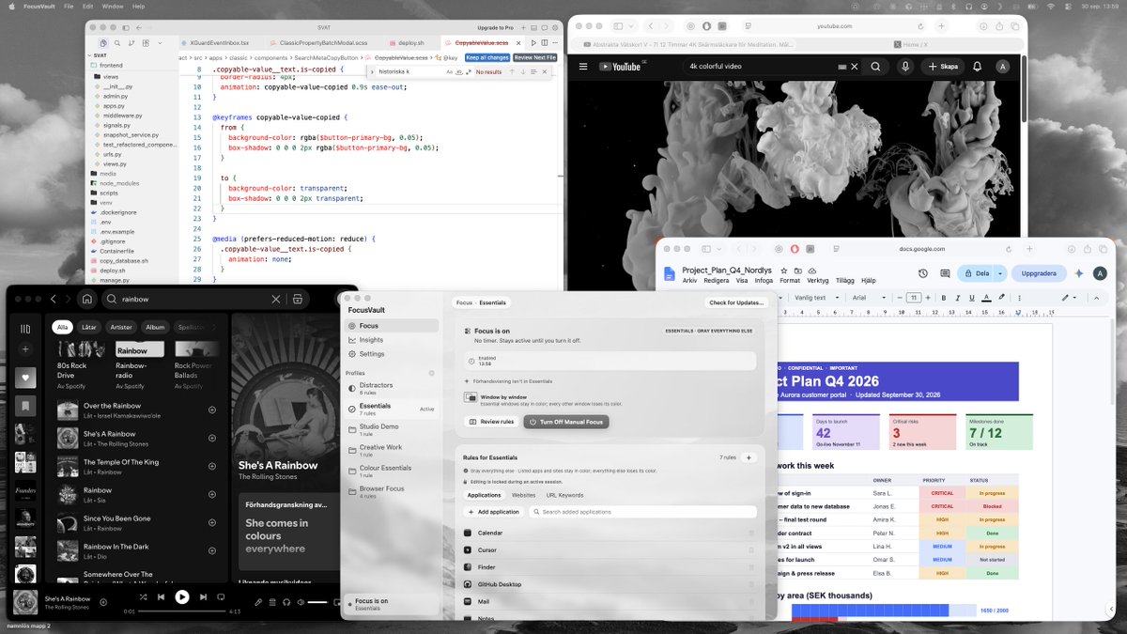
Task: Play the current Spotify track
Action: [182, 596]
